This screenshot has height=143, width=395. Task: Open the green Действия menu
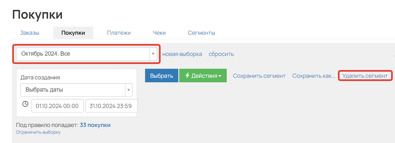pyautogui.click(x=203, y=75)
